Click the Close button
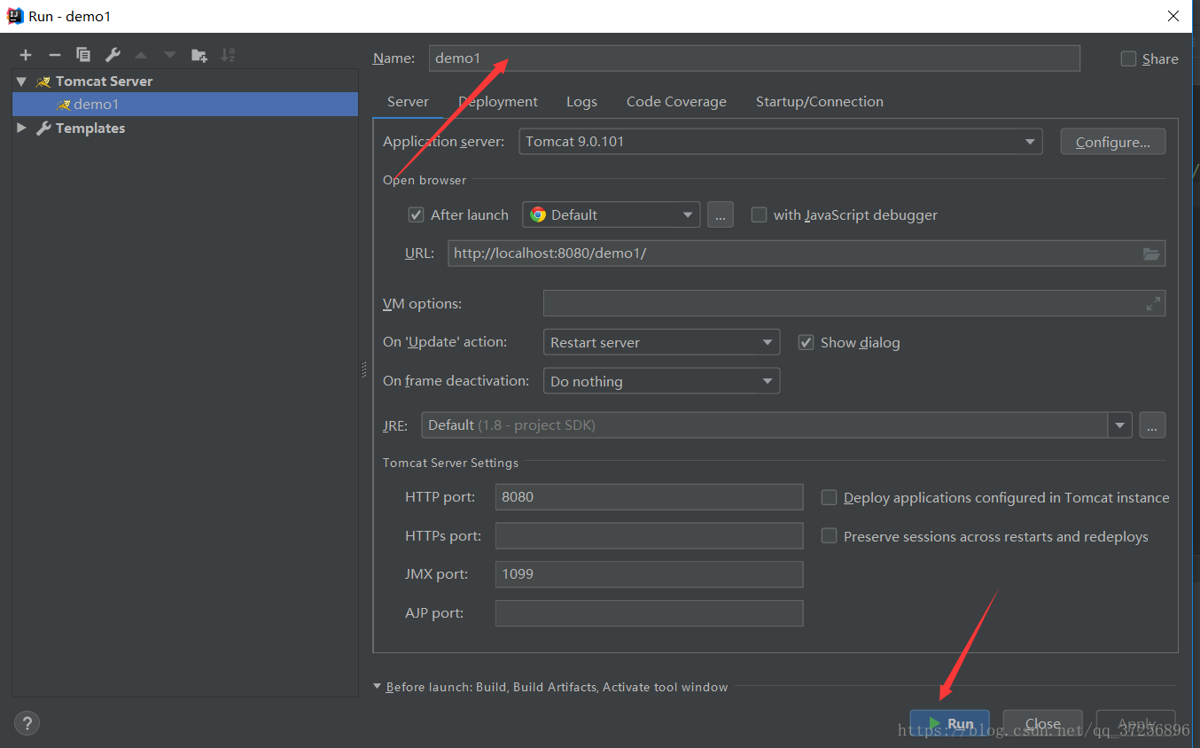 (1043, 723)
